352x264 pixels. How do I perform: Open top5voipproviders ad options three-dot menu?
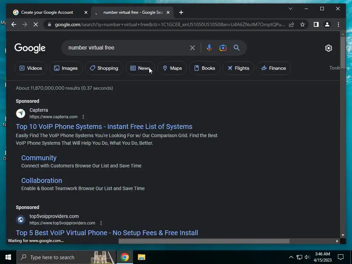pyautogui.click(x=101, y=223)
